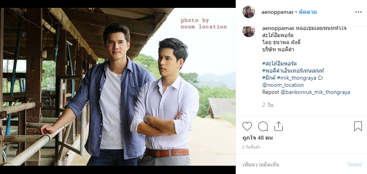Visit the @bankonruk_mik_thongraya profile mention
The width and height of the screenshot is (367, 174).
[315, 92]
